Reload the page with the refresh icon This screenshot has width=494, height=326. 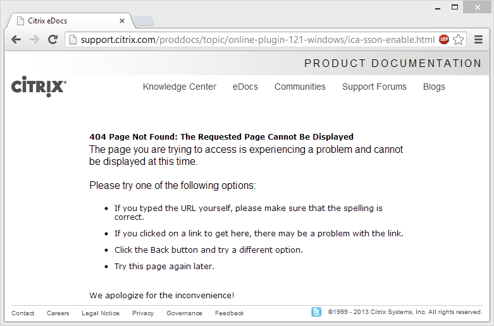coord(52,39)
